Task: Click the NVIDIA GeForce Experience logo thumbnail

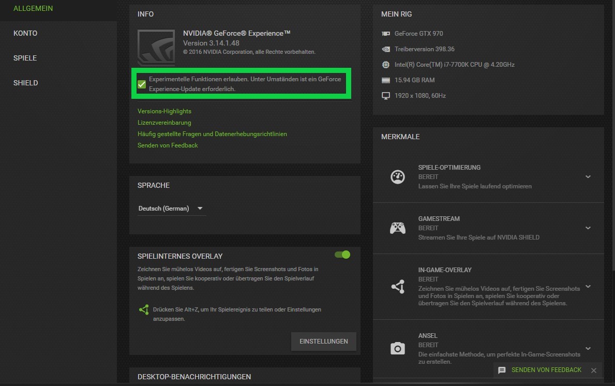Action: tap(156, 48)
